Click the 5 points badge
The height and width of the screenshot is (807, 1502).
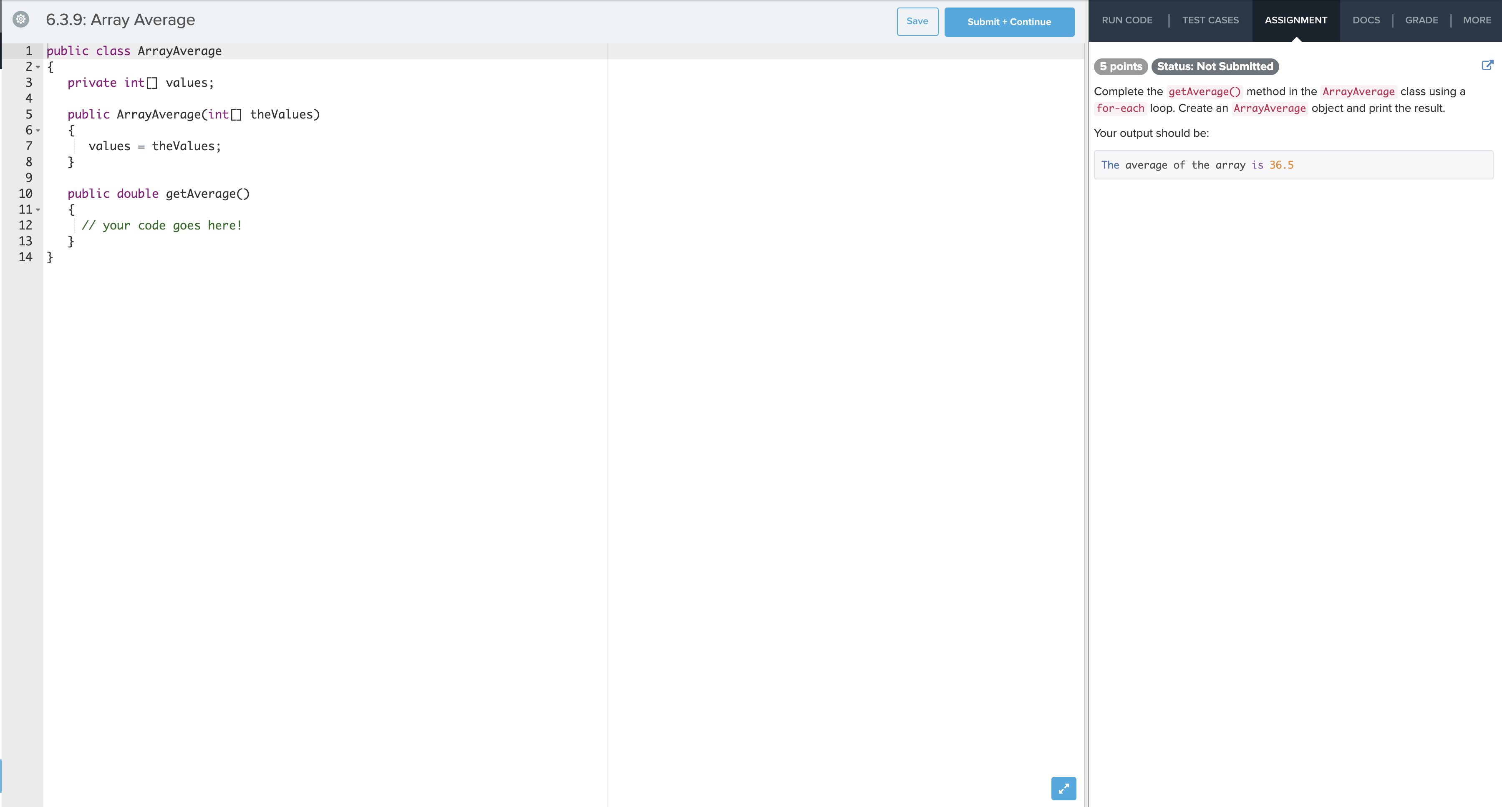tap(1120, 66)
